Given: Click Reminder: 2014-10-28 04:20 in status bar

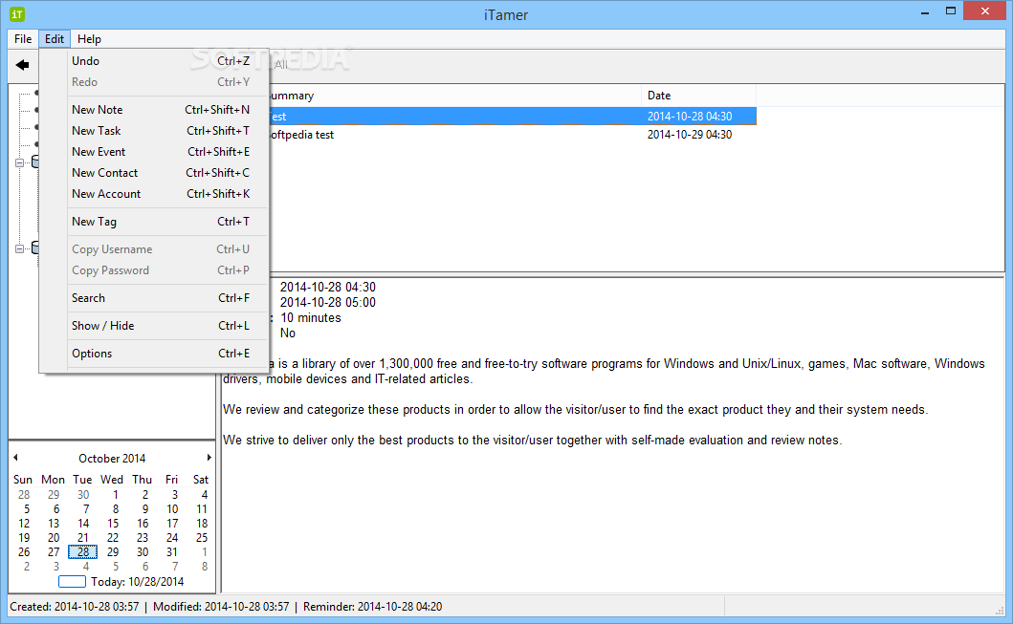Looking at the screenshot, I should pos(373,607).
